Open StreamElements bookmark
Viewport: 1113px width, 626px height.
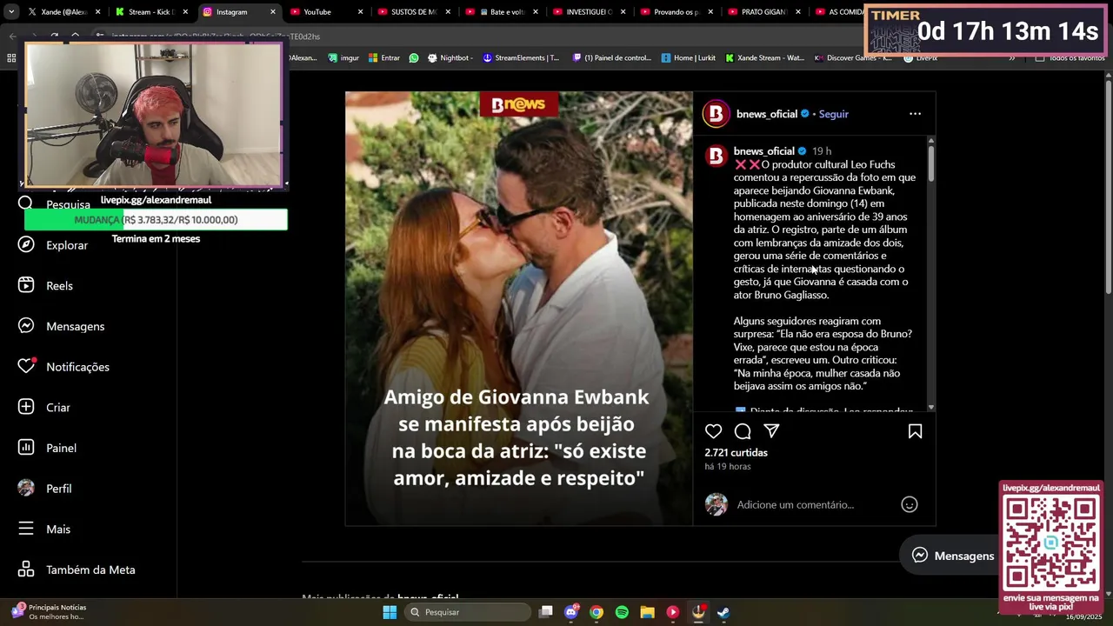pos(521,58)
